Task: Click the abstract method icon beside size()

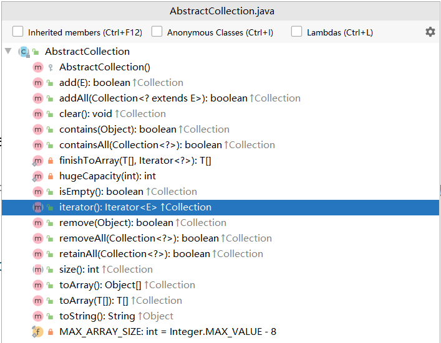Action: click(37, 270)
